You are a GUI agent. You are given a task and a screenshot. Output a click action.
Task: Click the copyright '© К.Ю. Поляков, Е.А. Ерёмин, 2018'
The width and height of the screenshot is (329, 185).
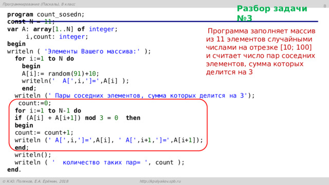[x=35, y=181]
